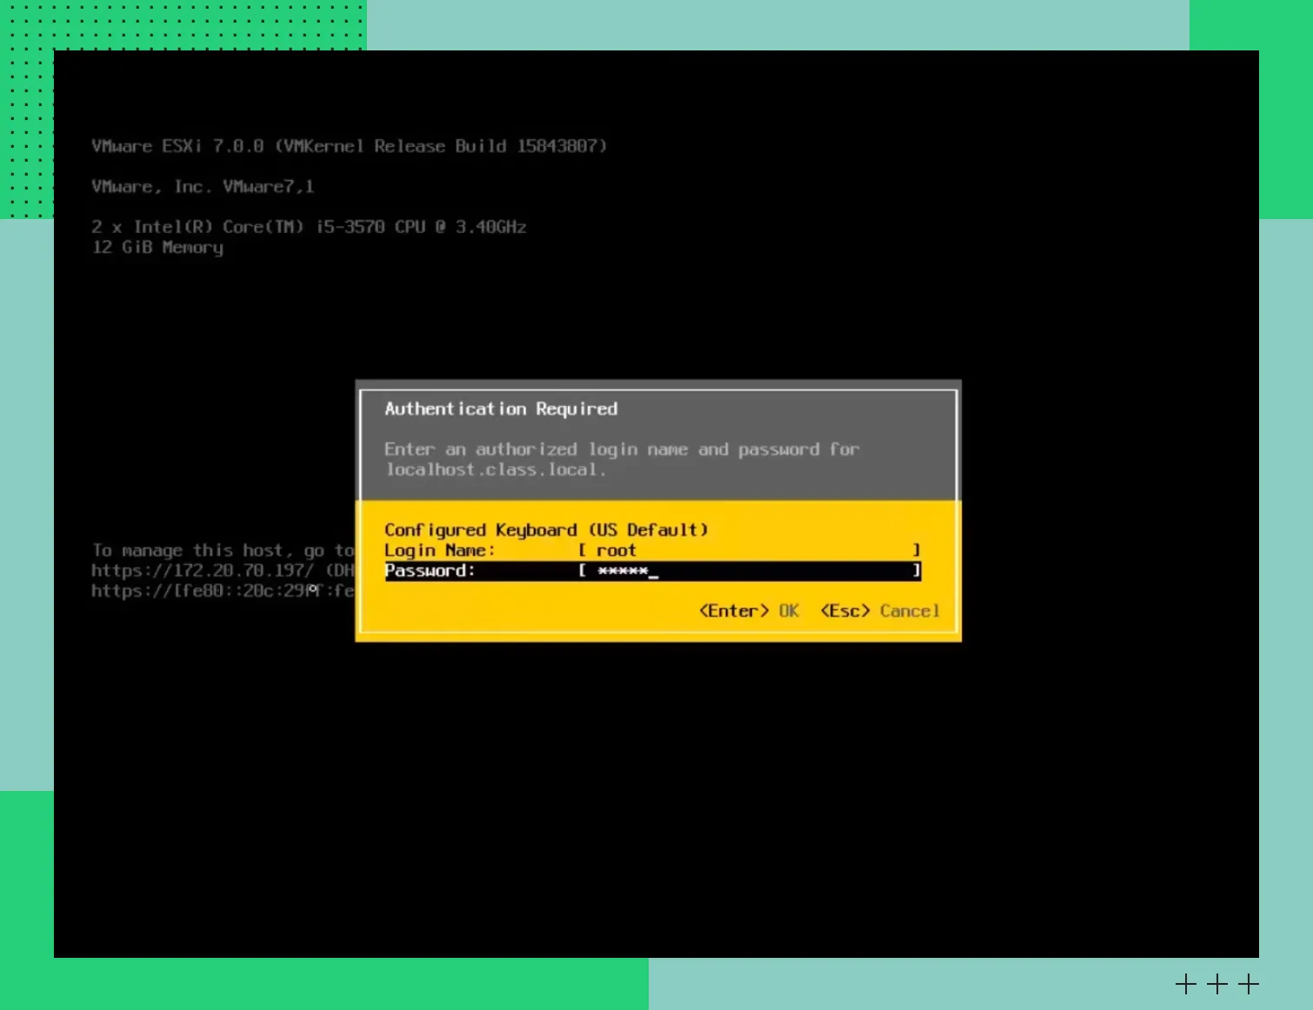The width and height of the screenshot is (1313, 1010).
Task: Click the middle plus icon of three
Action: click(x=1217, y=984)
